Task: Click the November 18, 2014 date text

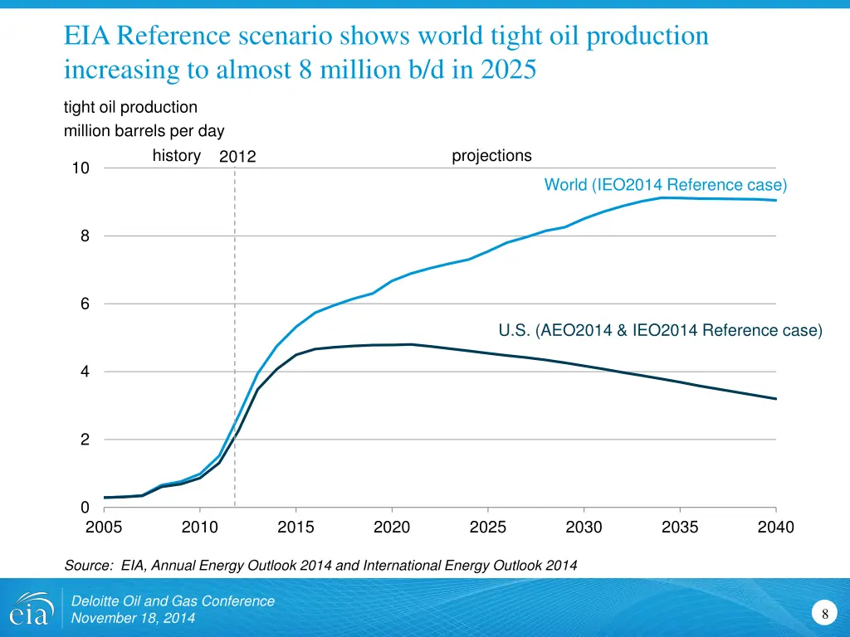Action: coord(134,619)
